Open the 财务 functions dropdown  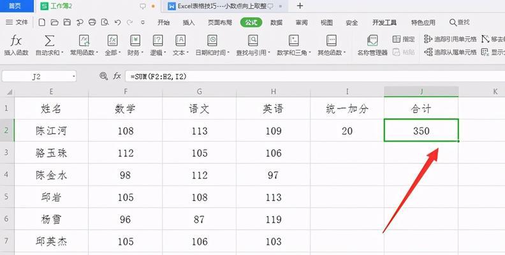tap(135, 45)
